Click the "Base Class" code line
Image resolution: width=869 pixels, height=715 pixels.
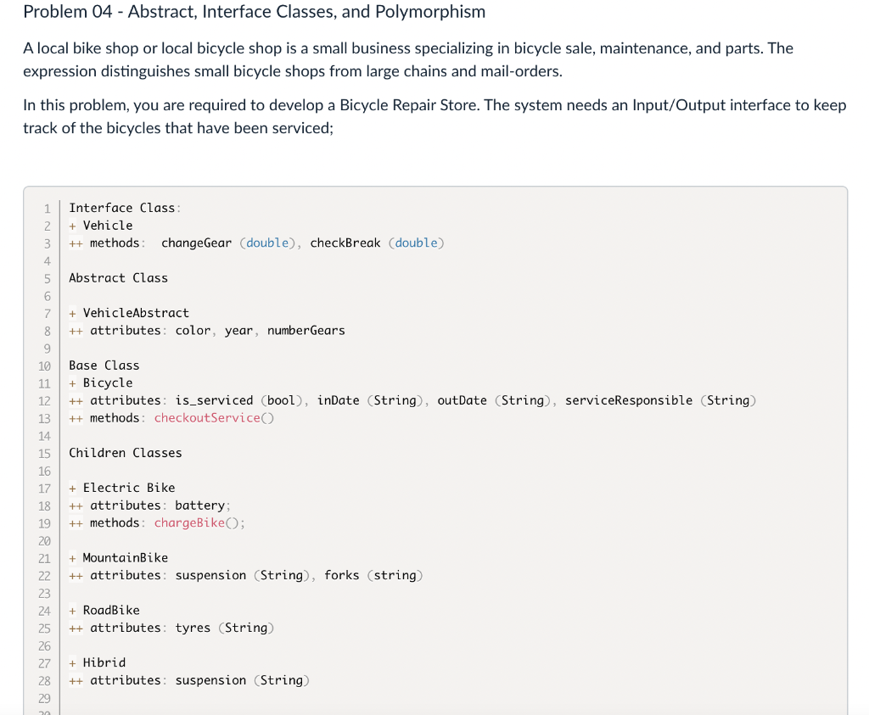pyautogui.click(x=104, y=366)
